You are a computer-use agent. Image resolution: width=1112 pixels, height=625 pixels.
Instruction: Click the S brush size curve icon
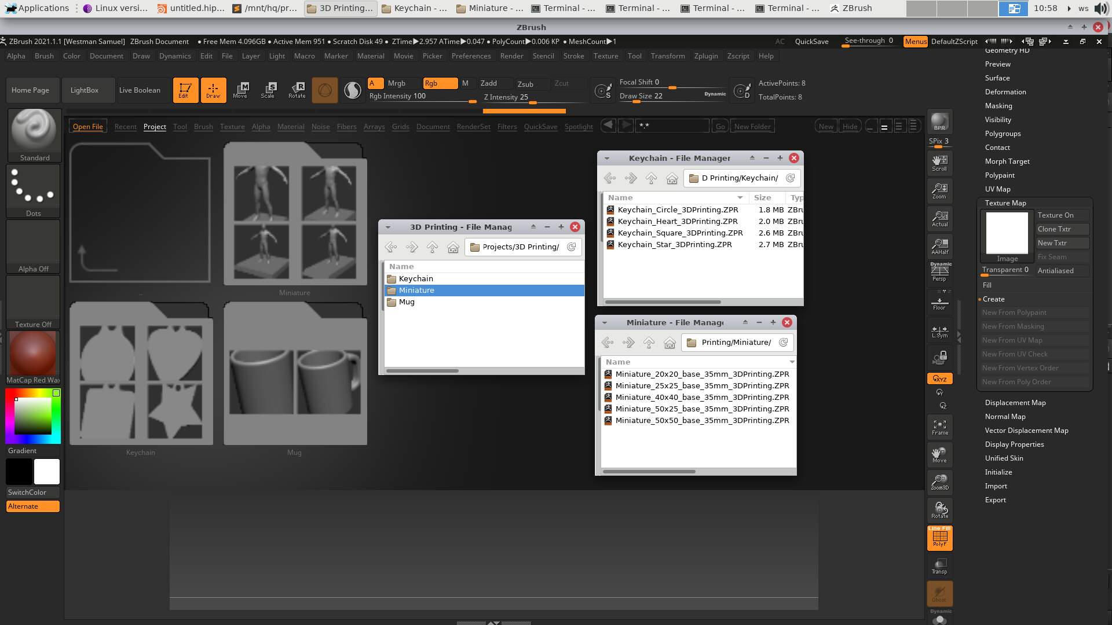[603, 91]
